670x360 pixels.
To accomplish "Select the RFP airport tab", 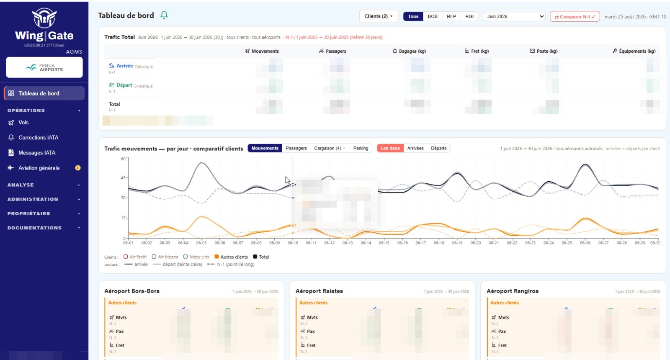I will (451, 16).
